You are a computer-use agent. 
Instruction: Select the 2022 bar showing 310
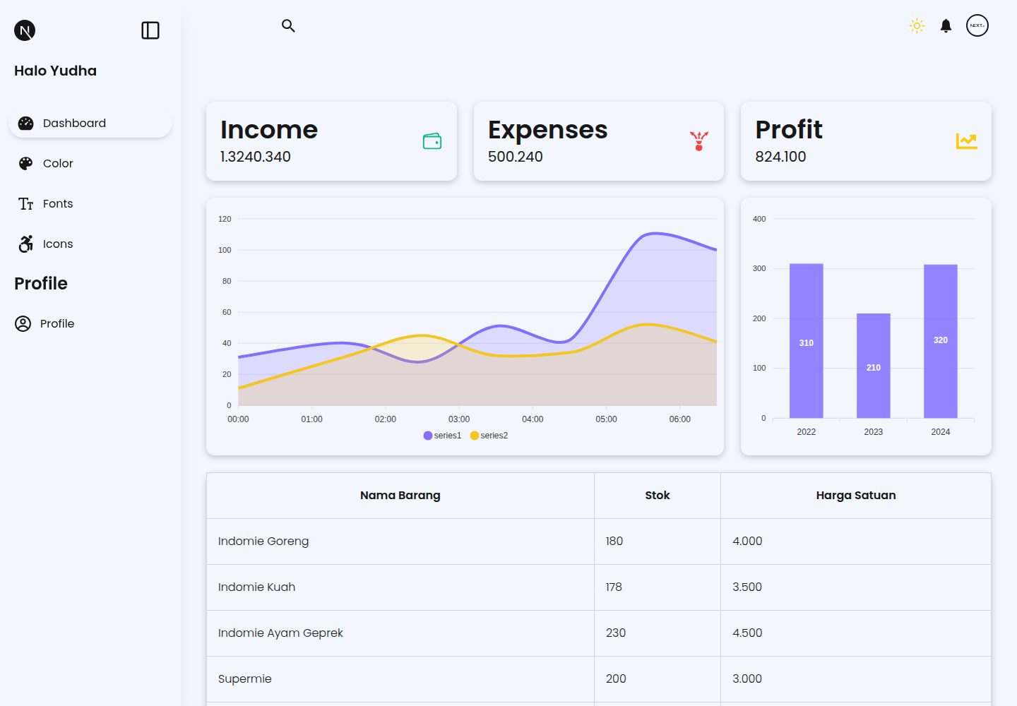pos(807,341)
